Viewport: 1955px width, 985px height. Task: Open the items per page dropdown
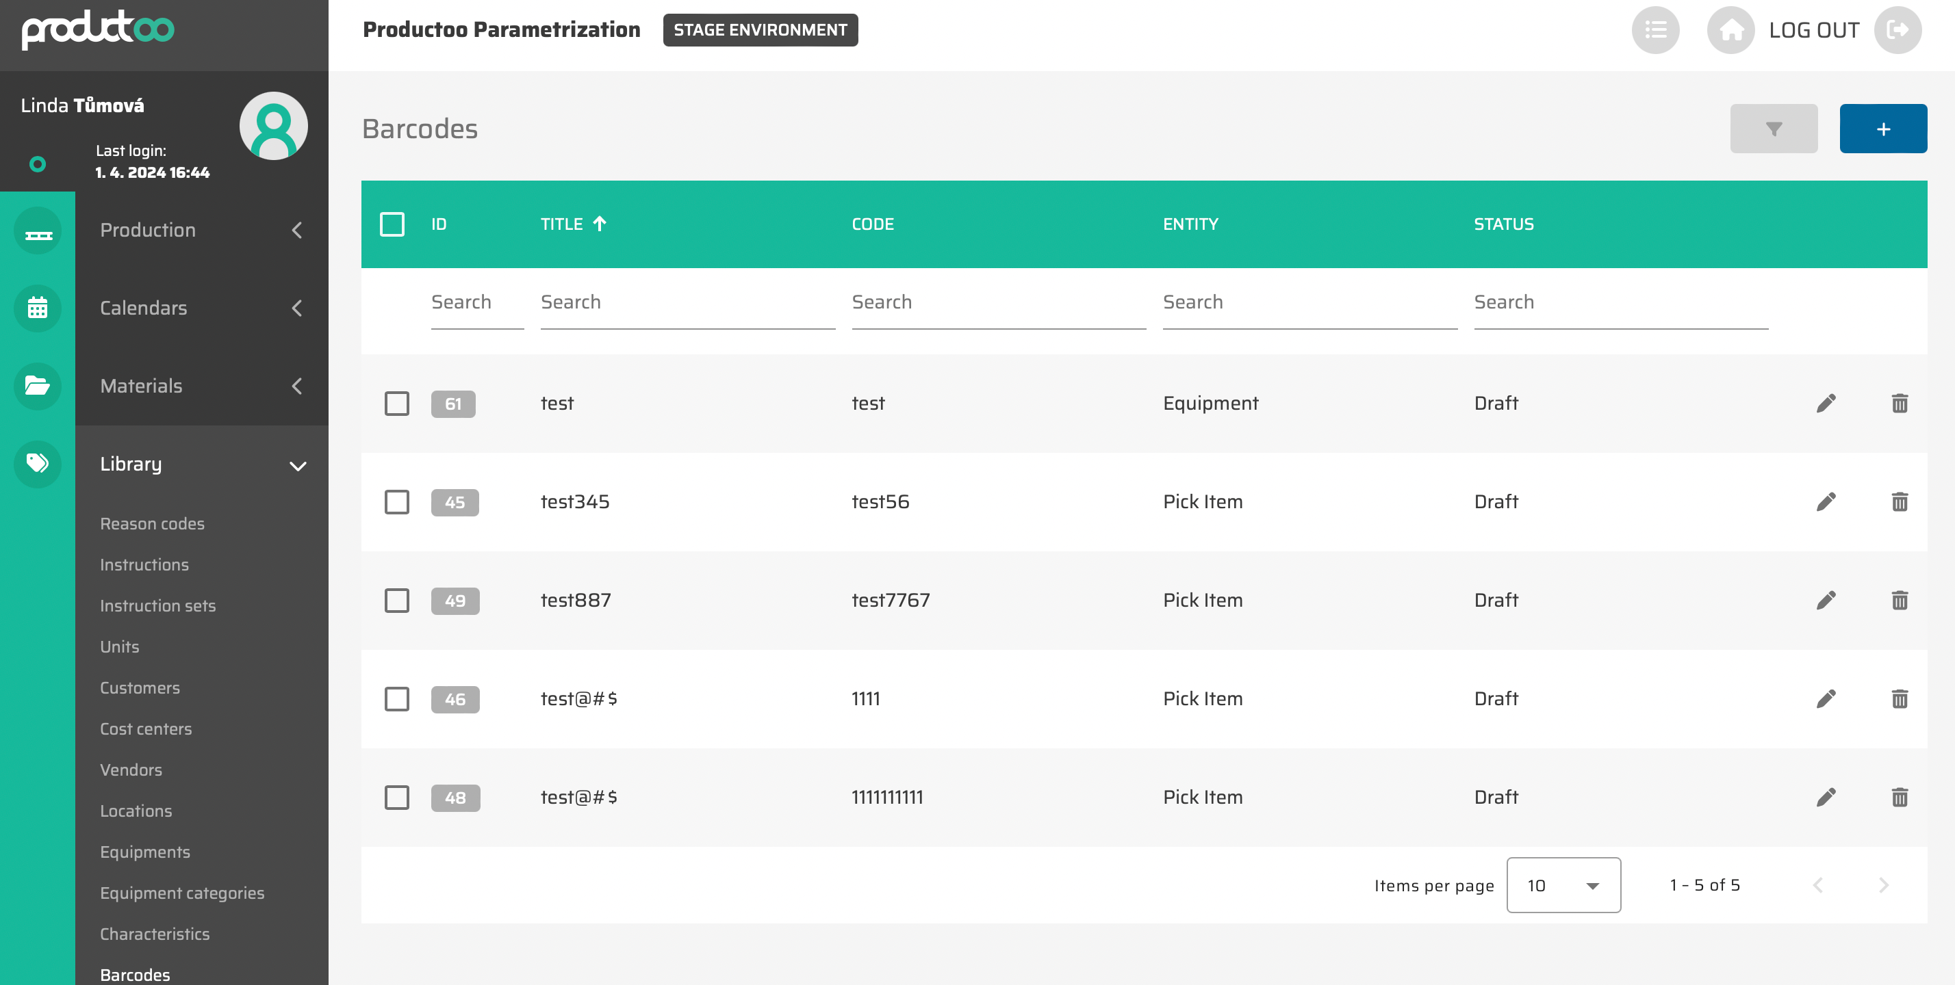coord(1563,886)
